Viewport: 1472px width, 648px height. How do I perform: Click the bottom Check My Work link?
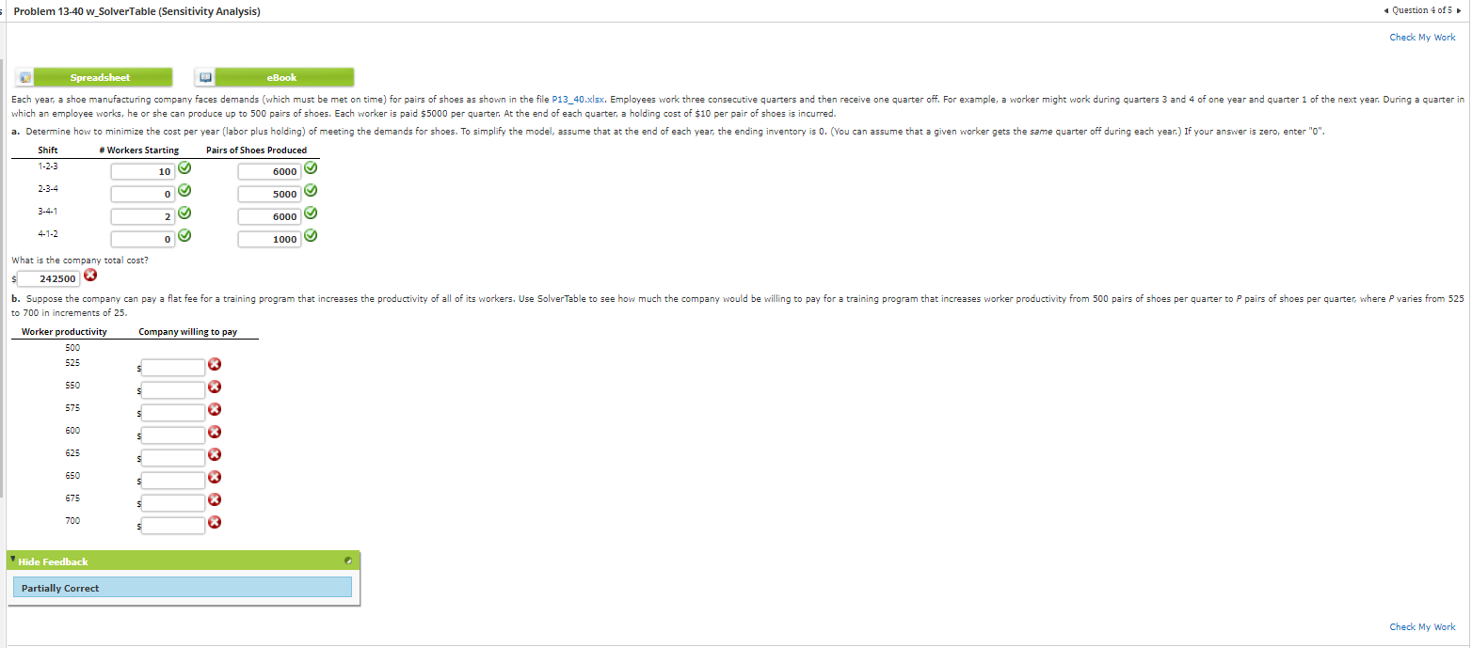click(x=1422, y=627)
